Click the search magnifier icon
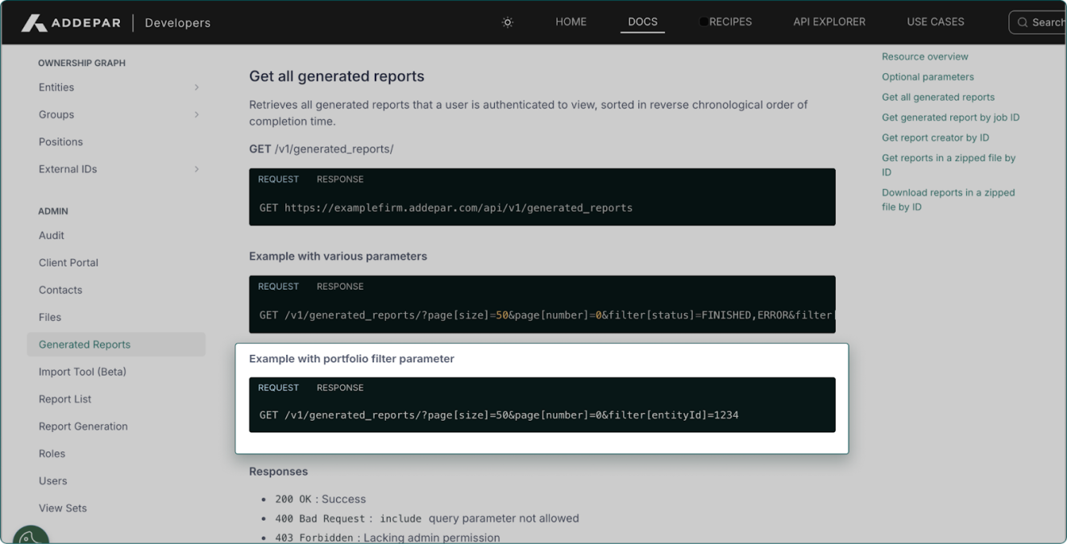The height and width of the screenshot is (544, 1067). 1023,23
